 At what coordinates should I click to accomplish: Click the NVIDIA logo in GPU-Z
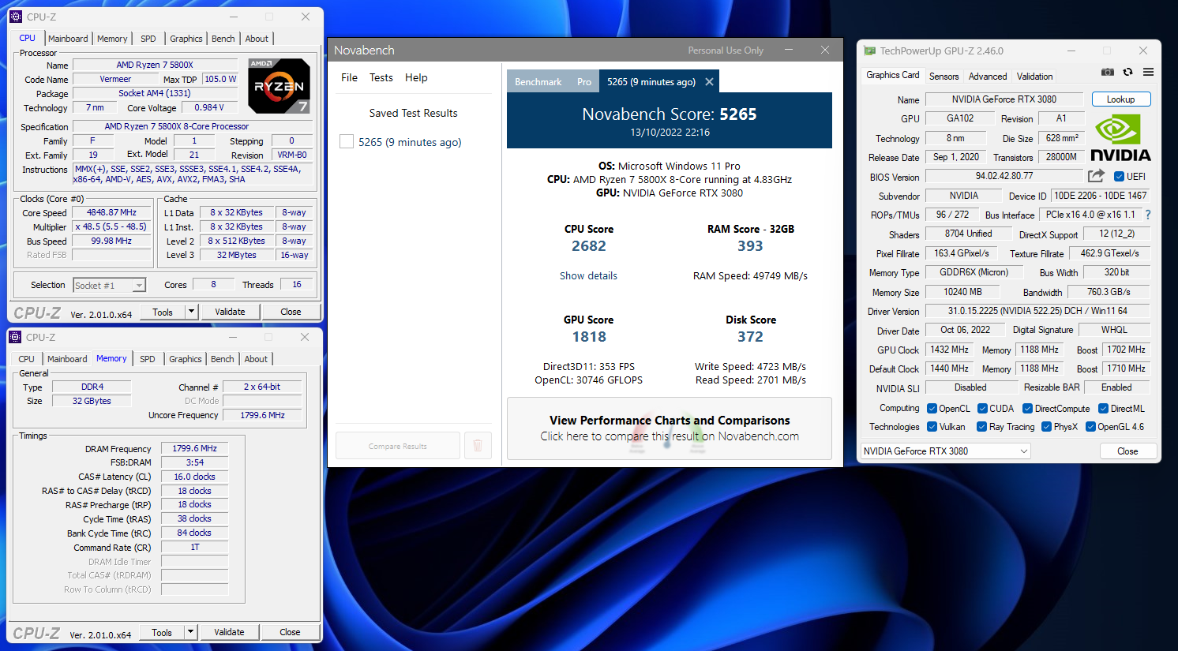click(1120, 137)
